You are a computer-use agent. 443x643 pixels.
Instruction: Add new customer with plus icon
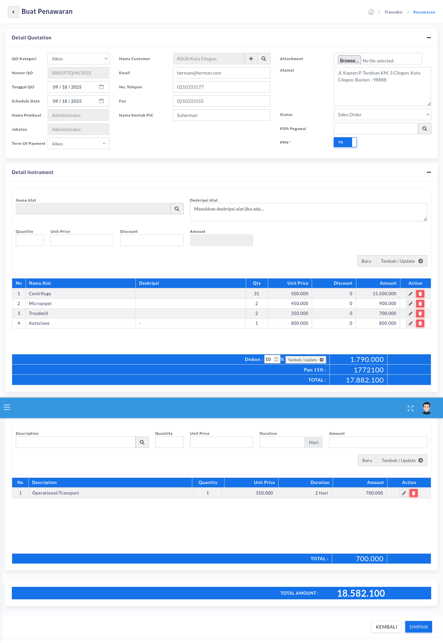[x=251, y=59]
